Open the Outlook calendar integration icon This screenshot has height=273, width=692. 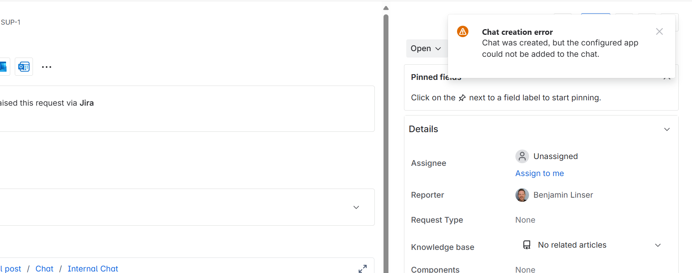click(24, 67)
